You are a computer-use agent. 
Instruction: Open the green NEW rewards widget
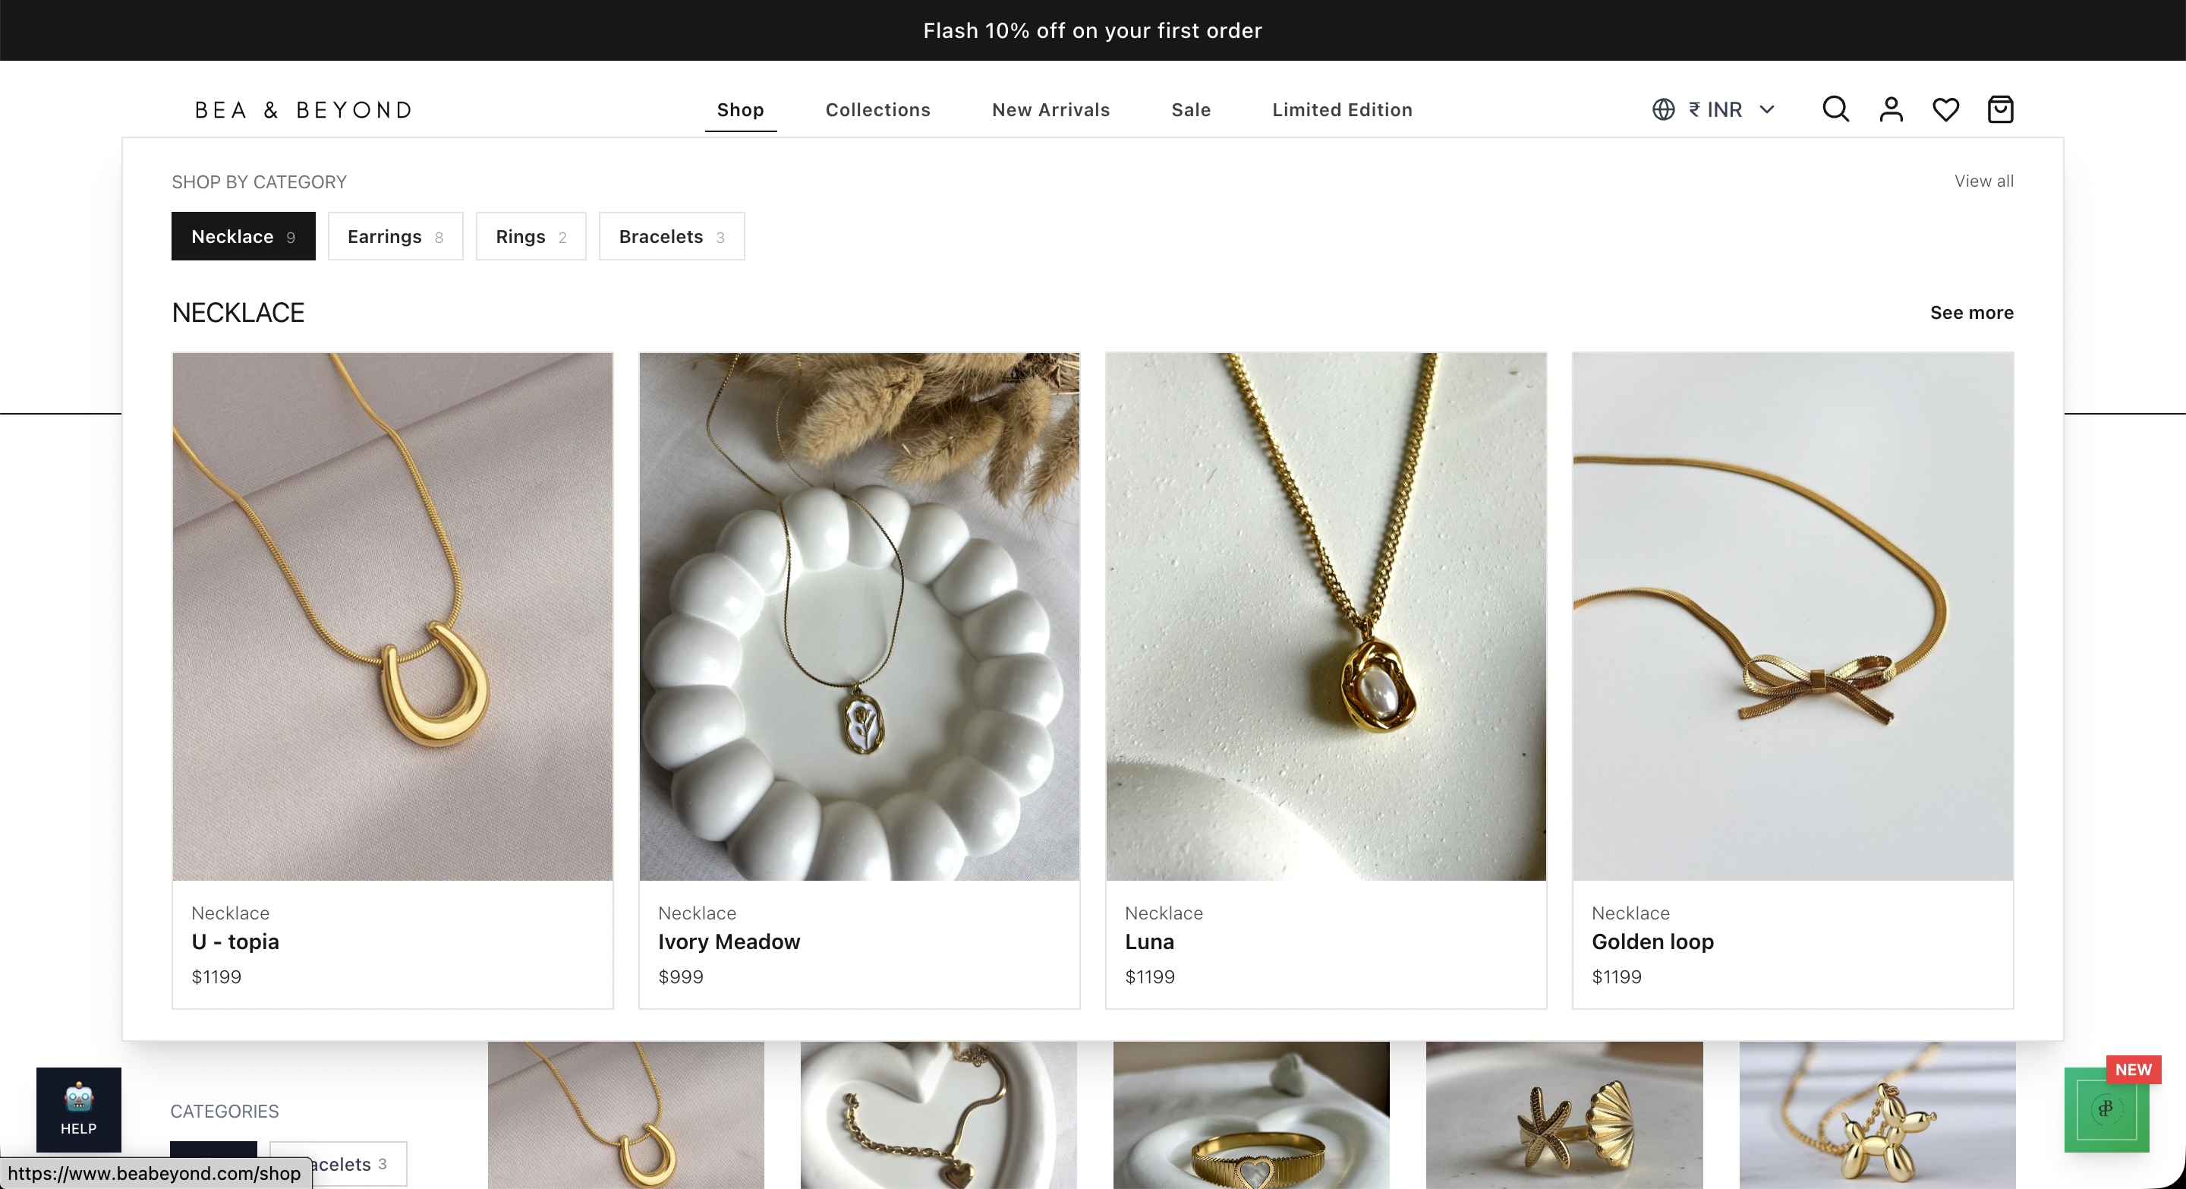pos(2107,1109)
